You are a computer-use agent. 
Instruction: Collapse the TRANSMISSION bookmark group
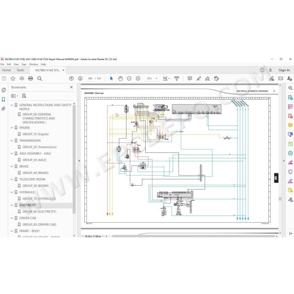click(x=12, y=141)
